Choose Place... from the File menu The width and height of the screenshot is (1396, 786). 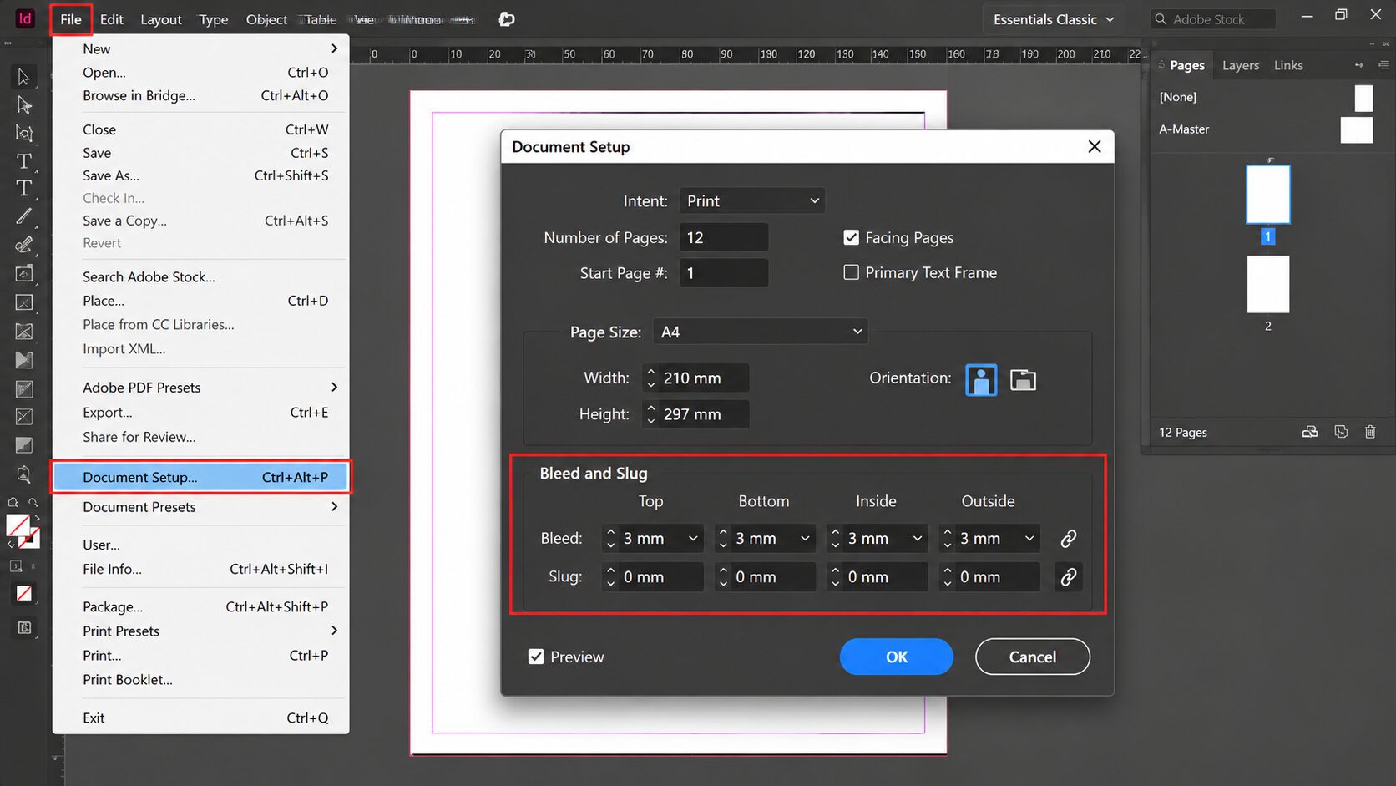point(200,301)
